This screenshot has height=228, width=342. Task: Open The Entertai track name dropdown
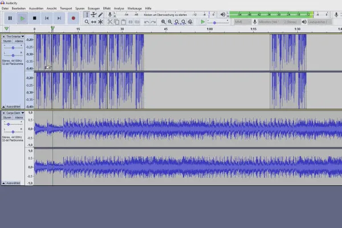pyautogui.click(x=15, y=36)
